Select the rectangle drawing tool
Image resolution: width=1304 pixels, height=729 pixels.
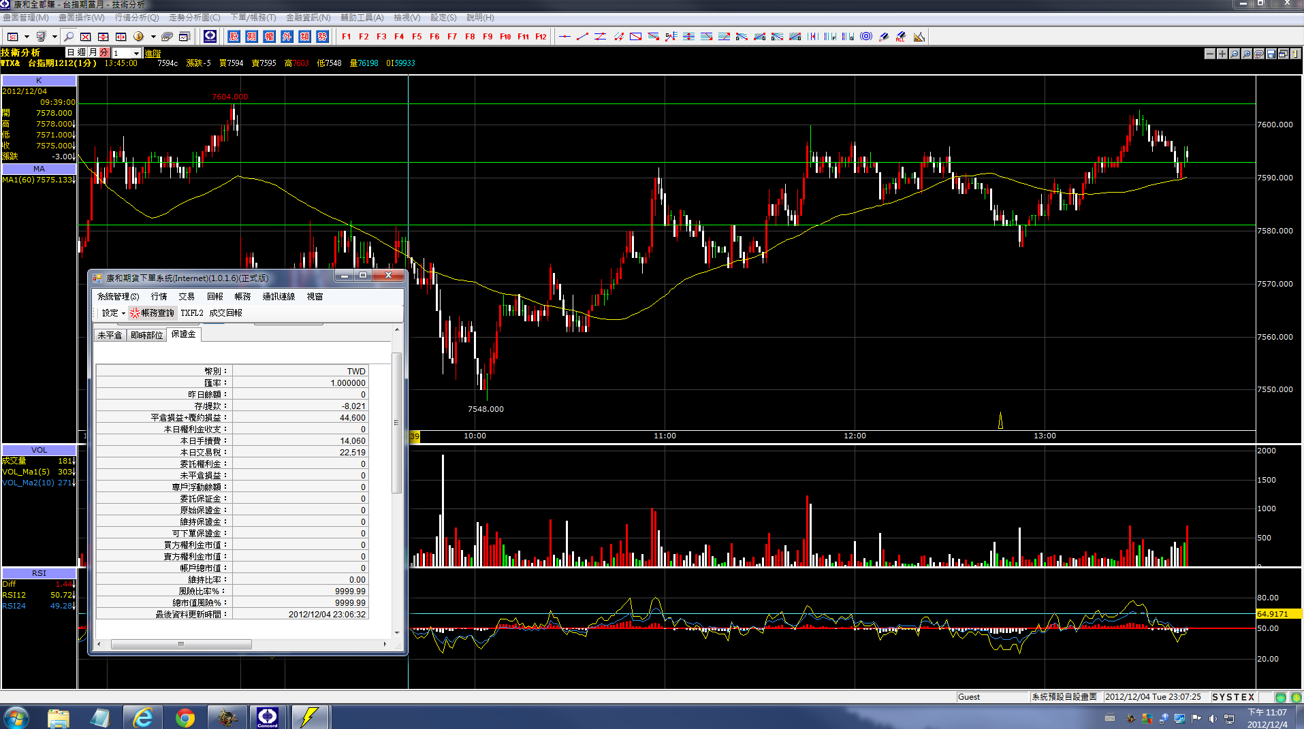635,37
